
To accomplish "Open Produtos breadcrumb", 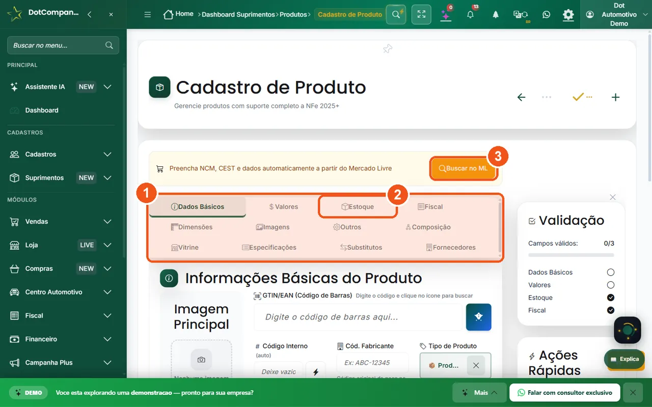I will [293, 14].
